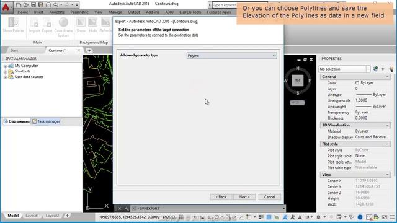Switch to the Layout1 tab
This screenshot has width=397, height=223.
pos(32,216)
